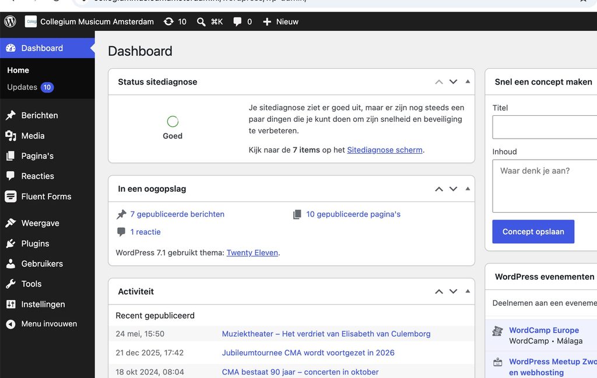Move In een oogopslag panel up
Image resolution: width=597 pixels, height=378 pixels.
pos(439,189)
